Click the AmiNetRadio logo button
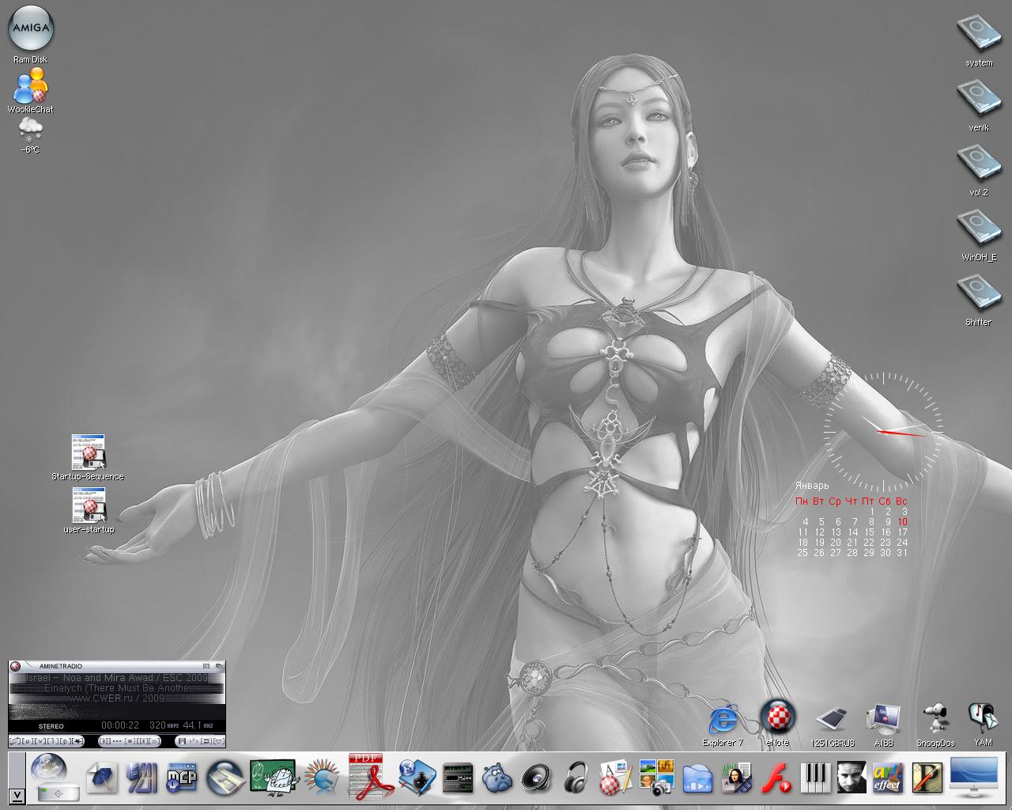 [x=15, y=666]
